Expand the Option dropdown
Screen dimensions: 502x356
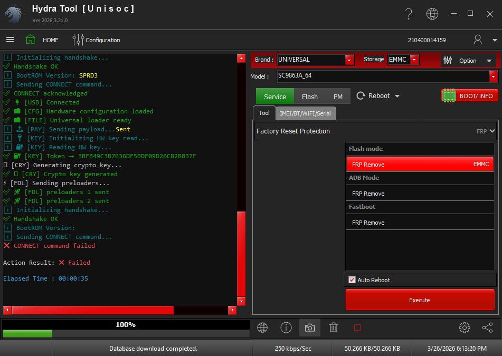(x=489, y=61)
